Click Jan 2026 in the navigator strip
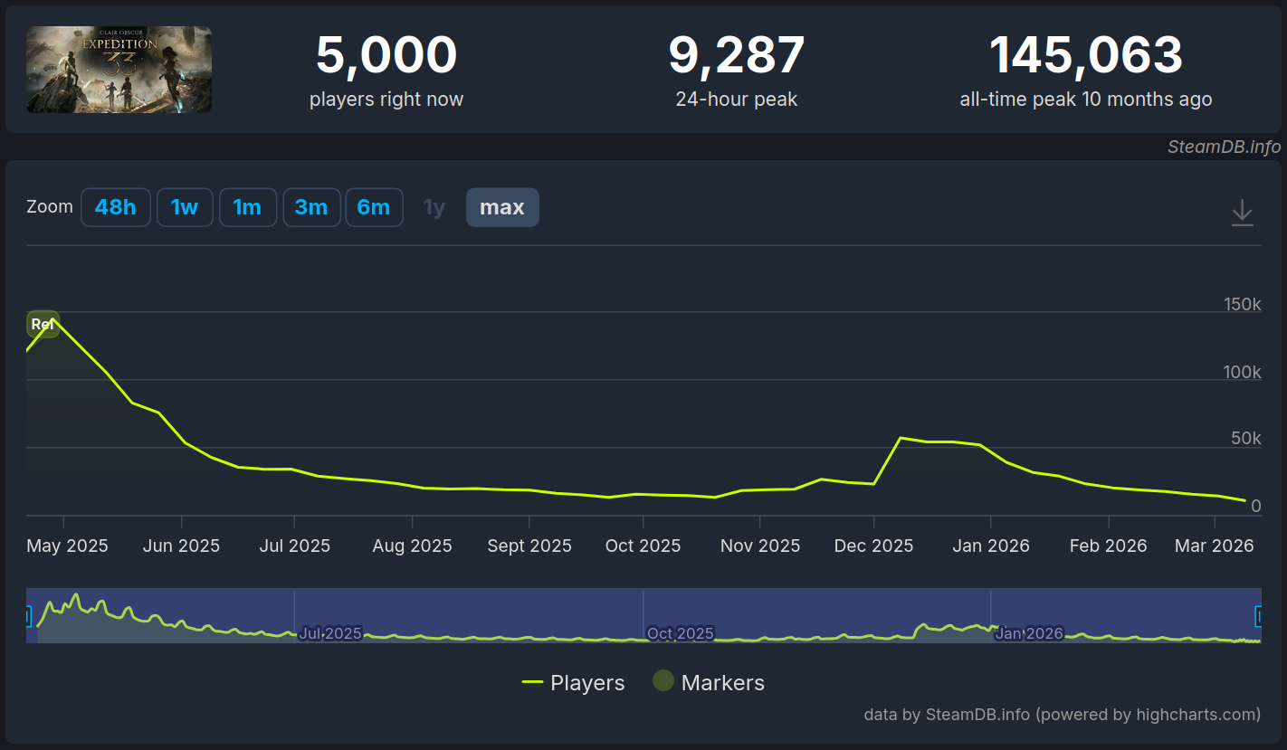1287x750 pixels. coord(1029,633)
